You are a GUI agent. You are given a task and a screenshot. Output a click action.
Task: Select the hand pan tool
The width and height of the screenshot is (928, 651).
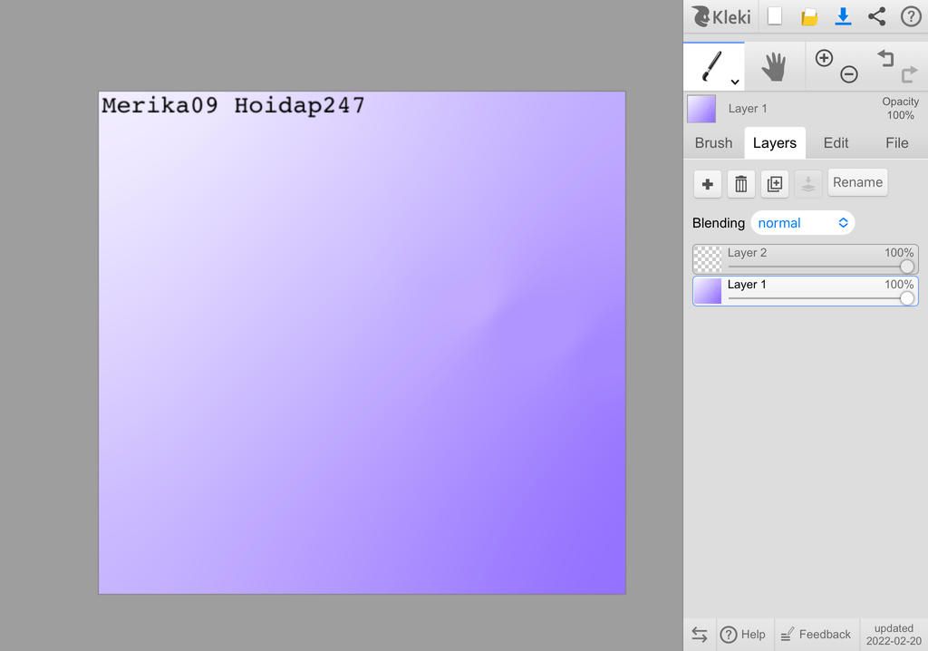pyautogui.click(x=774, y=66)
